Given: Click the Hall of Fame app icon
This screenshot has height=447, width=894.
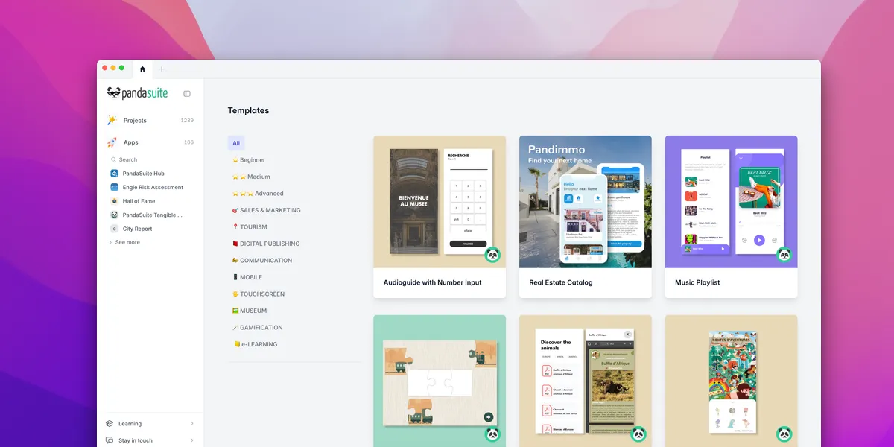Looking at the screenshot, I should [x=115, y=201].
